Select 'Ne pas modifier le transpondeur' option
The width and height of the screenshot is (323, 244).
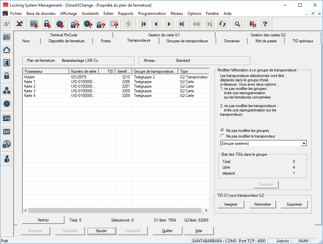click(222, 136)
